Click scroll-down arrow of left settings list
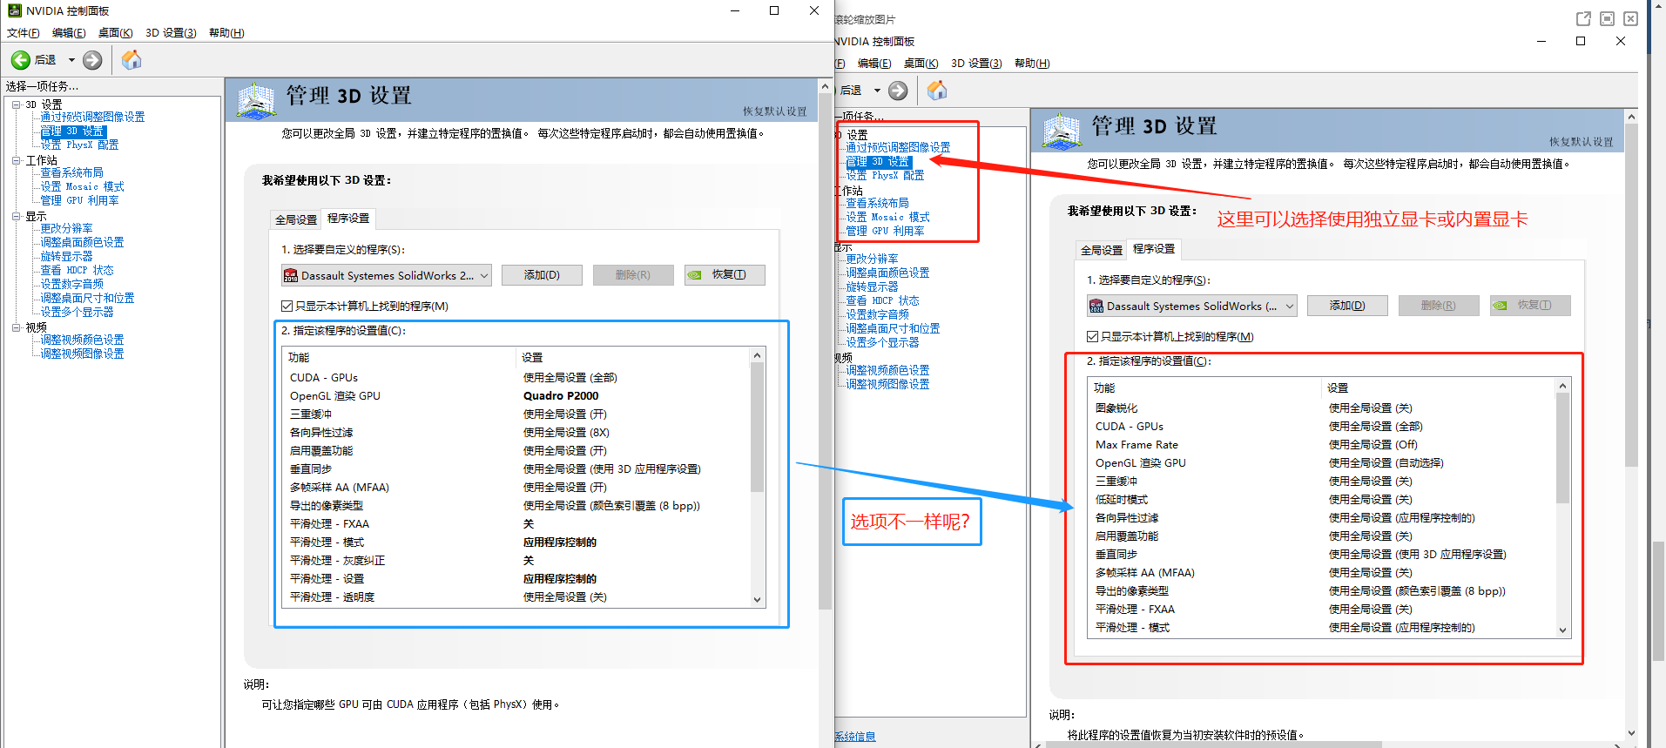 (757, 599)
